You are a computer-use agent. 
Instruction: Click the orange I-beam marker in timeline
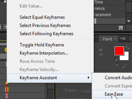pyautogui.click(x=7, y=89)
